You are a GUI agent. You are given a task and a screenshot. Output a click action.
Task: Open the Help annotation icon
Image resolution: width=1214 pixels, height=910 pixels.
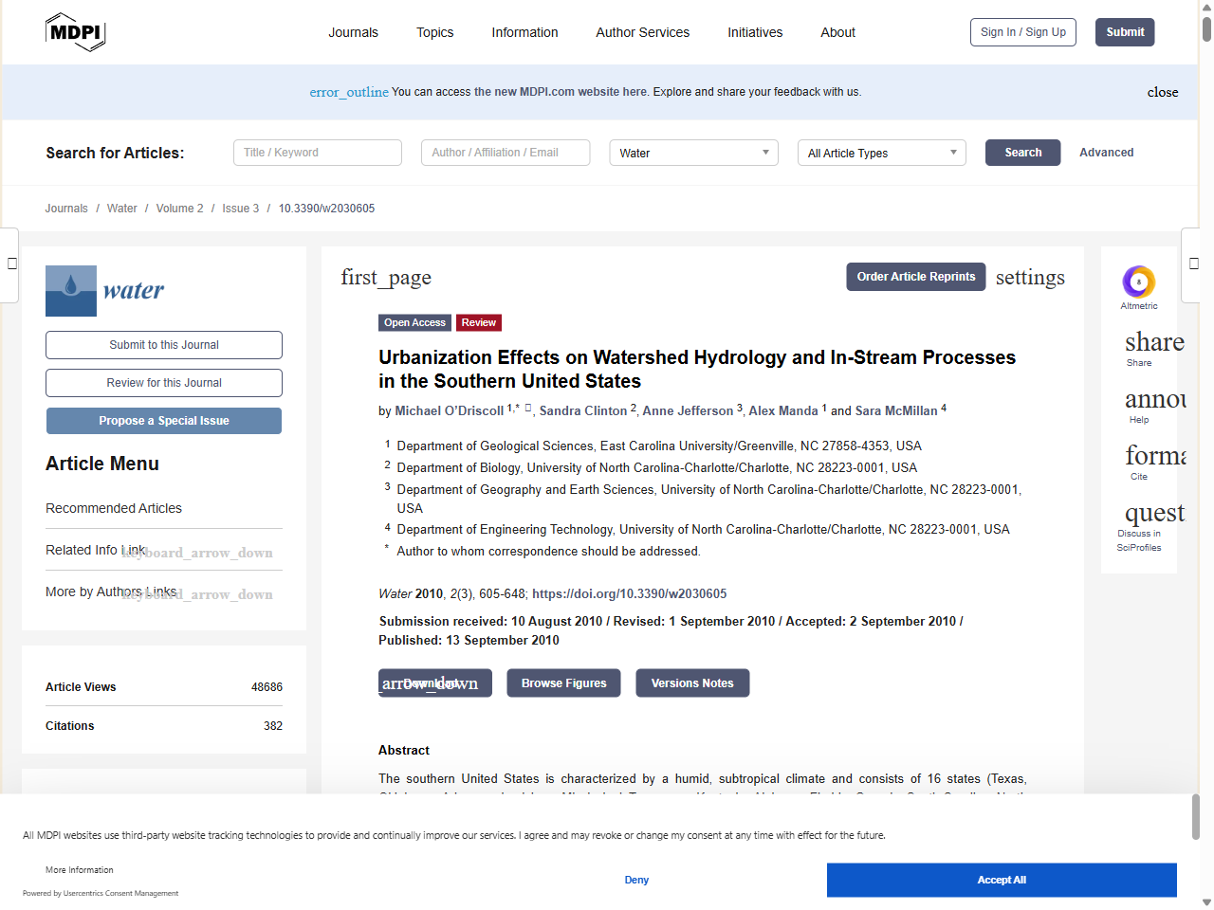(x=1152, y=400)
